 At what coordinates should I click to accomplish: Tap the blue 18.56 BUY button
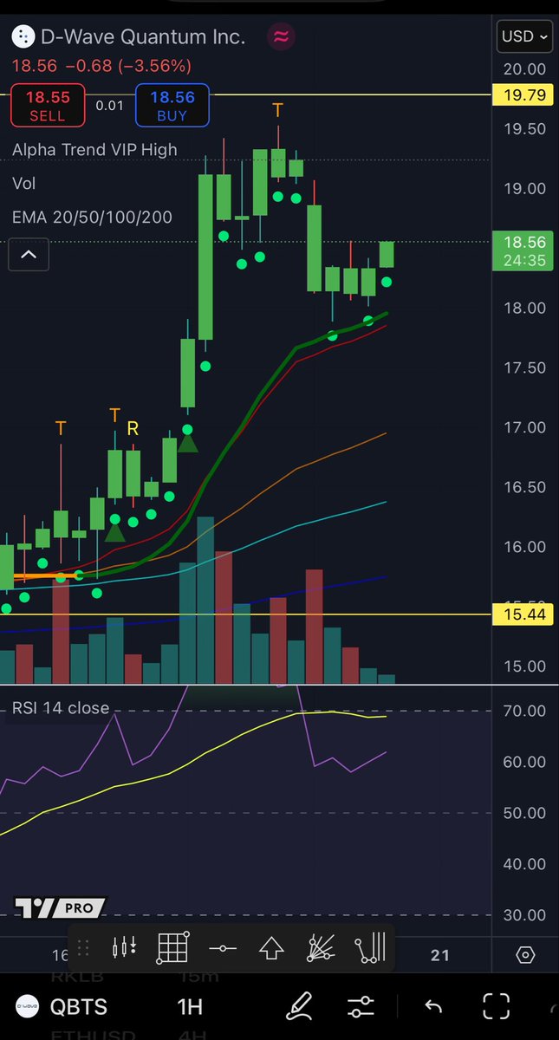click(172, 104)
